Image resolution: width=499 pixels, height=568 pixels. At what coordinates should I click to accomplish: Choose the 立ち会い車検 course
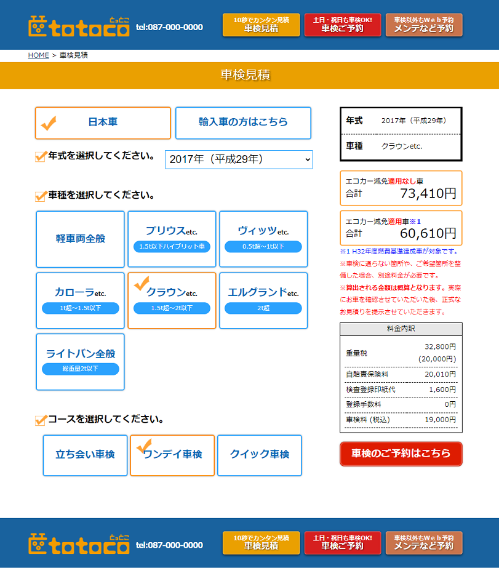pos(85,455)
